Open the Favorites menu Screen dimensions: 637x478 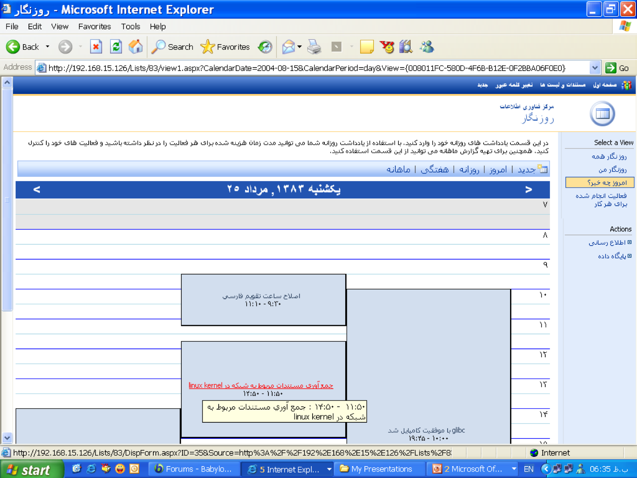(x=95, y=26)
